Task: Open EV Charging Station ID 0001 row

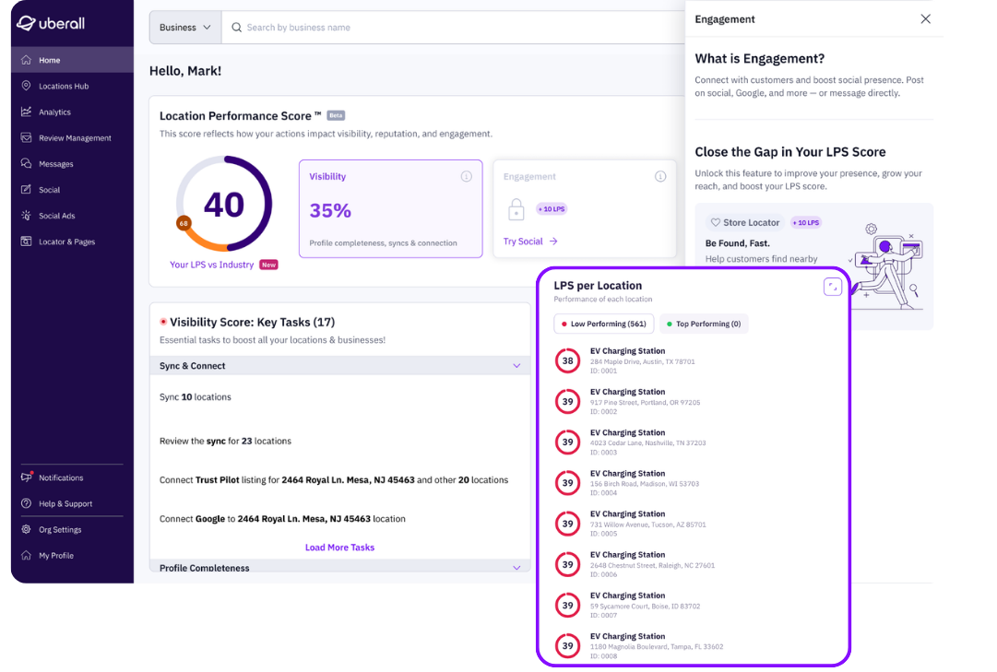Action: coord(693,360)
